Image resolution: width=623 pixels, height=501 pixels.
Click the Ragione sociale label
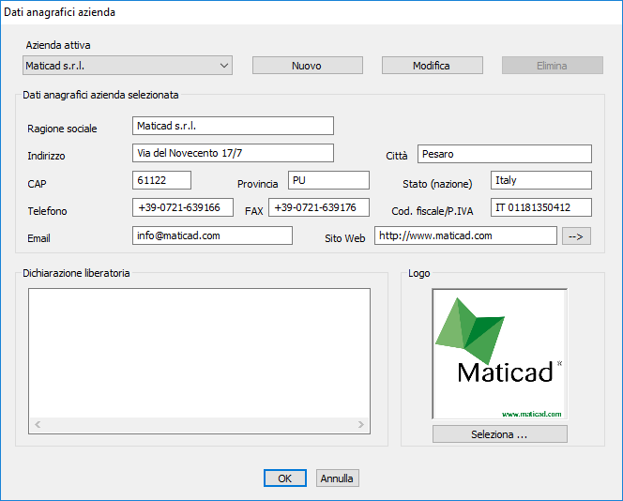pos(62,129)
